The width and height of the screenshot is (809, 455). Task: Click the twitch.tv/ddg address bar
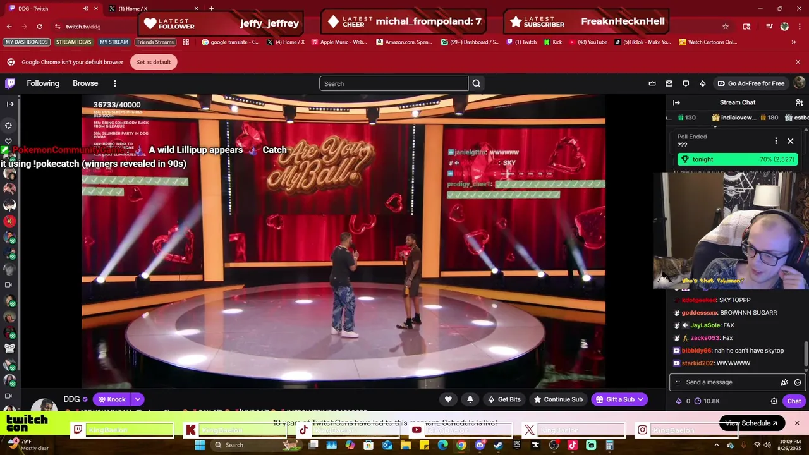(x=83, y=27)
